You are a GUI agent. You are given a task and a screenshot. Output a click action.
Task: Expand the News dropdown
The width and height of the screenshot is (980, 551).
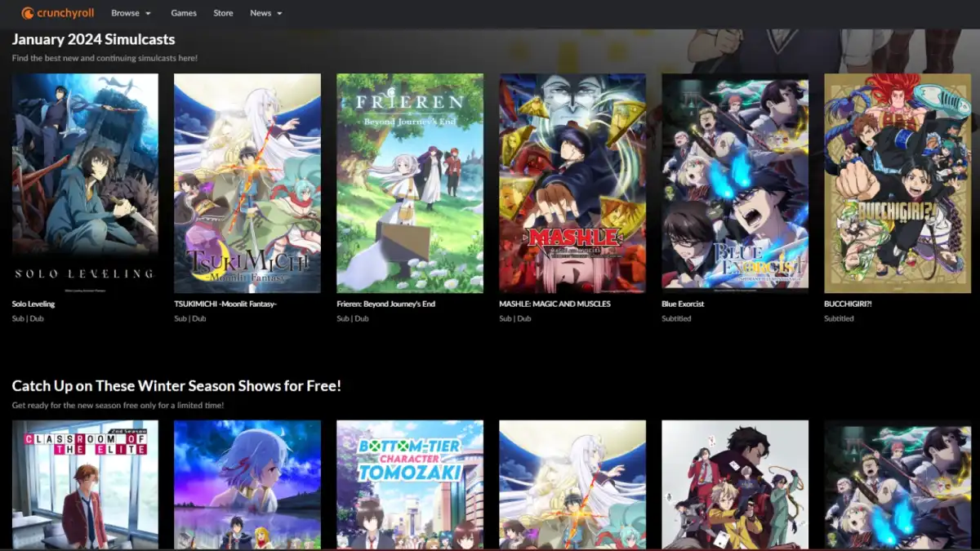click(x=261, y=12)
